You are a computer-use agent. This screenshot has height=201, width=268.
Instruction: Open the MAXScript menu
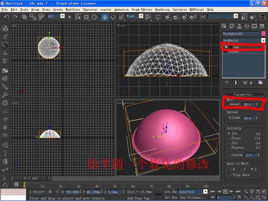pyautogui.click(x=197, y=10)
